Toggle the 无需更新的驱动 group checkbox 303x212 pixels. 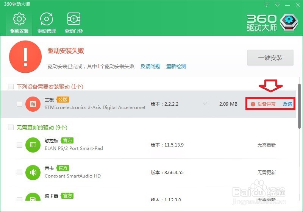[11, 128]
